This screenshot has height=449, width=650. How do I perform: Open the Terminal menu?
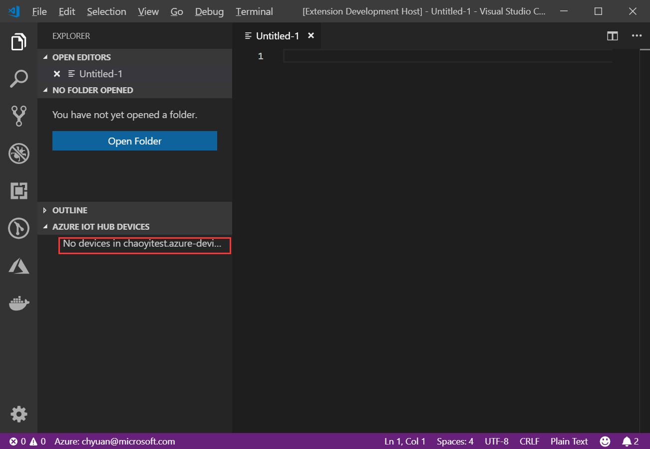pyautogui.click(x=254, y=11)
